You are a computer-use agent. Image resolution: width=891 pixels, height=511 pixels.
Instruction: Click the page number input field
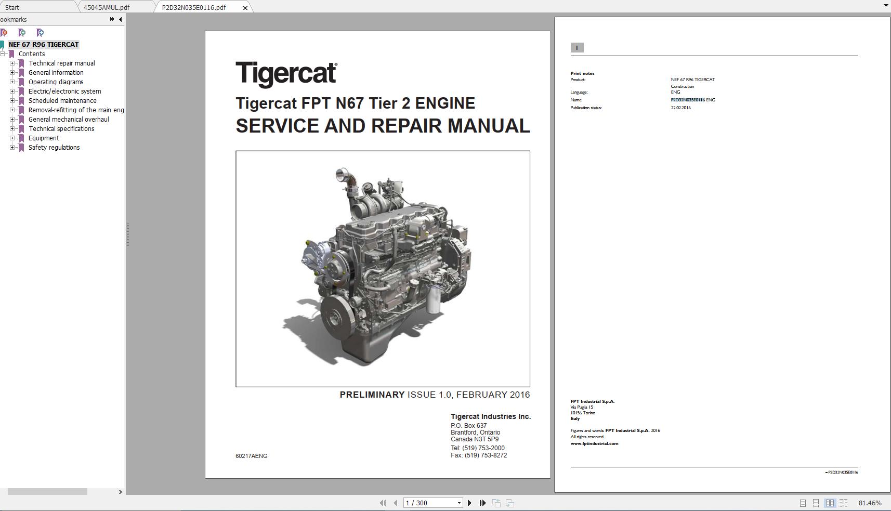point(421,503)
